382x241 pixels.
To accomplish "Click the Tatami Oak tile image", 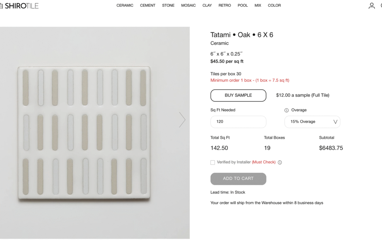I will [84, 133].
